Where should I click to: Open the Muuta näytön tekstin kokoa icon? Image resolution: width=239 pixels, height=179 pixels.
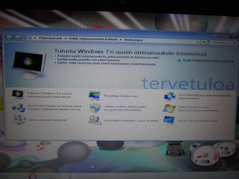click(x=169, y=120)
